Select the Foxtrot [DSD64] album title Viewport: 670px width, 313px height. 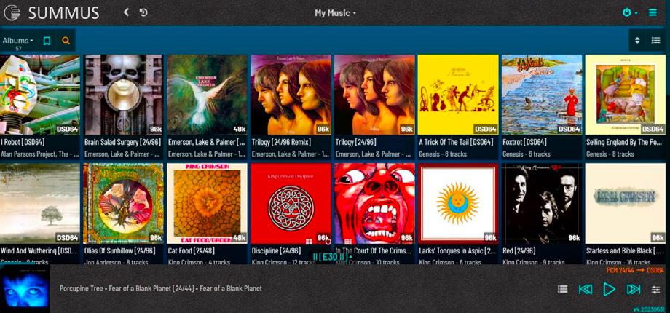click(526, 142)
